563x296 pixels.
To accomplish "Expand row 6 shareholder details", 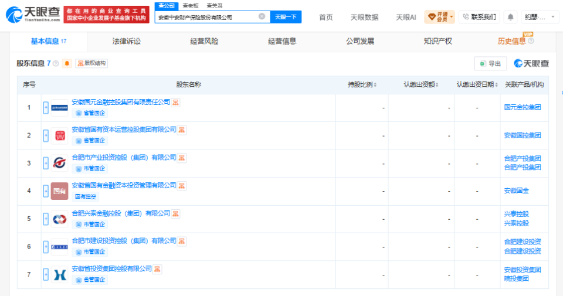I will [46, 247].
